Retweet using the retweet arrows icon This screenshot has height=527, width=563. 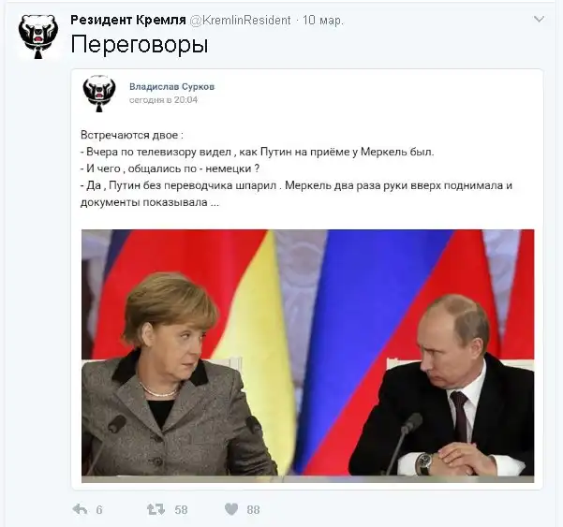[x=156, y=509]
